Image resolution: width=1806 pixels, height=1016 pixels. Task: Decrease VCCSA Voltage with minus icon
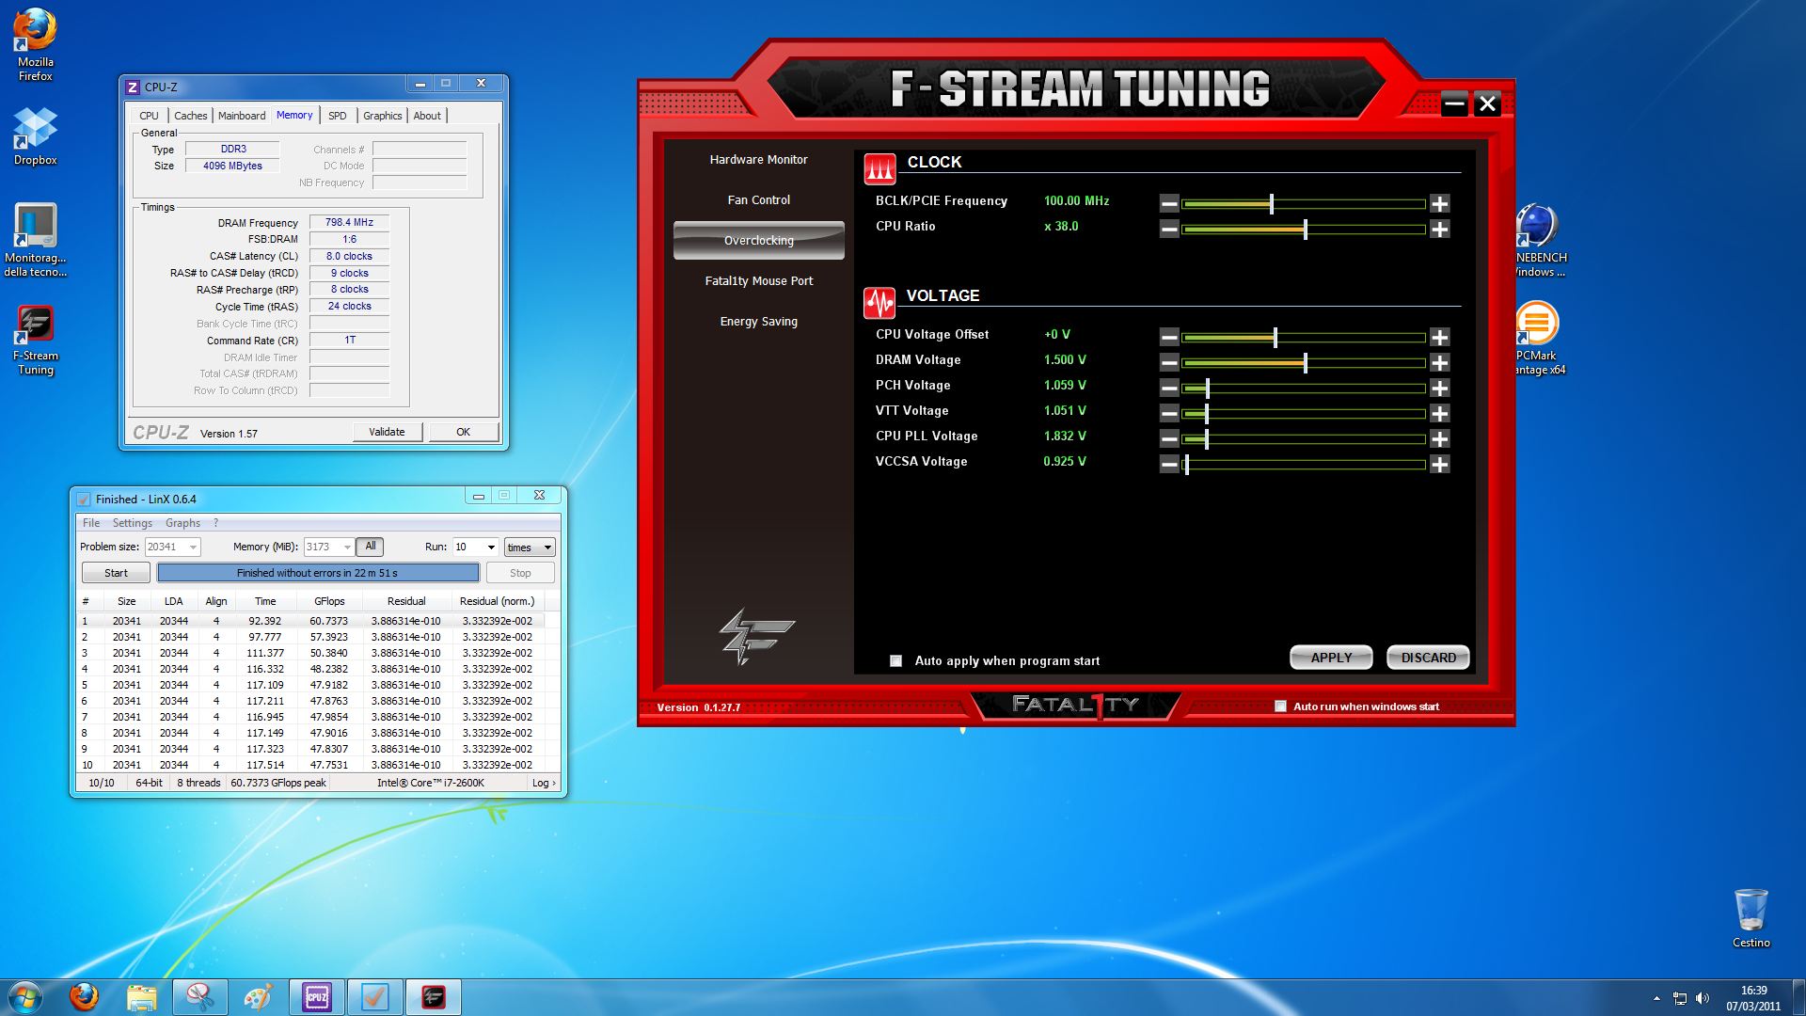tap(1169, 464)
